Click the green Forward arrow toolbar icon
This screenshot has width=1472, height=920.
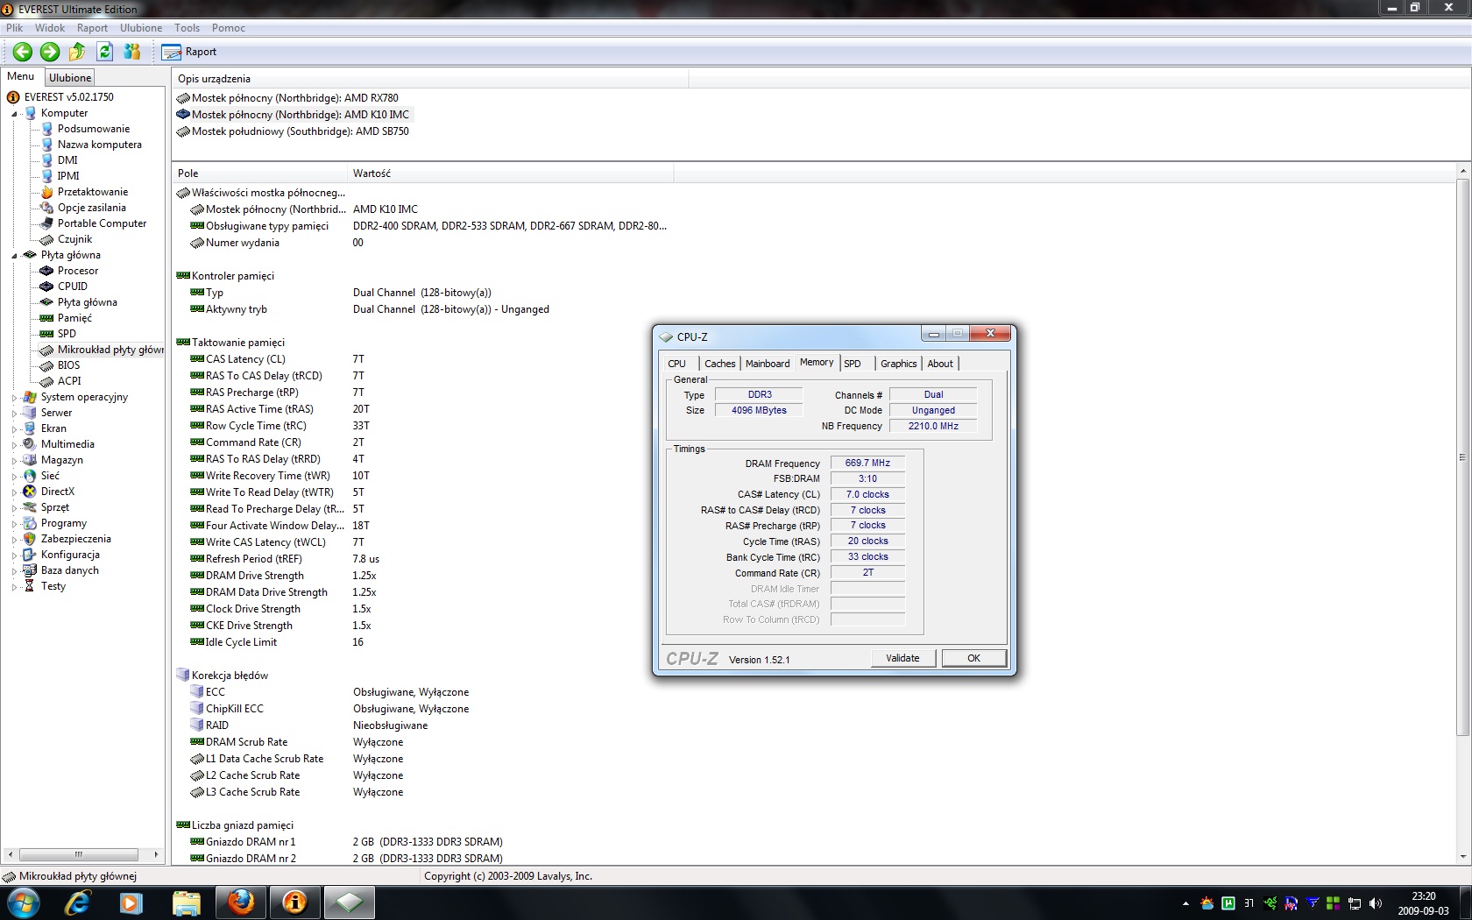[50, 52]
